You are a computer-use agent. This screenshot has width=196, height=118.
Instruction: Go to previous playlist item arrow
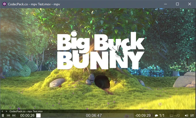coord(2,111)
